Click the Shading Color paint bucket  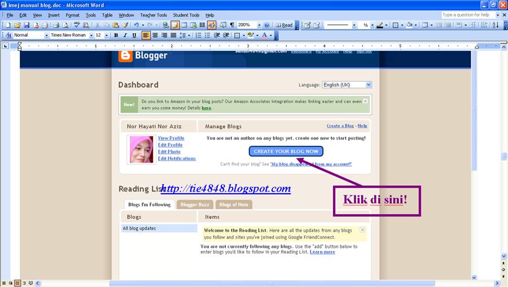click(410, 25)
